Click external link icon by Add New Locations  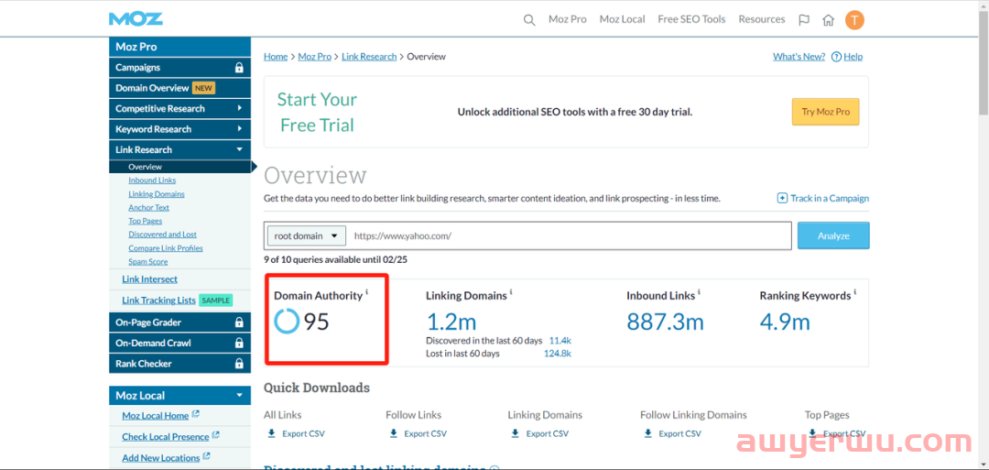click(x=207, y=456)
